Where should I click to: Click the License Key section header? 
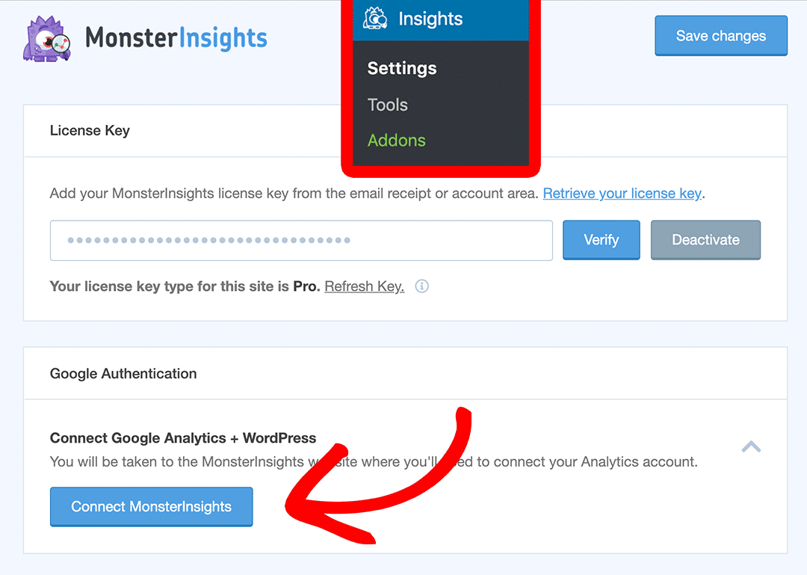click(x=90, y=131)
